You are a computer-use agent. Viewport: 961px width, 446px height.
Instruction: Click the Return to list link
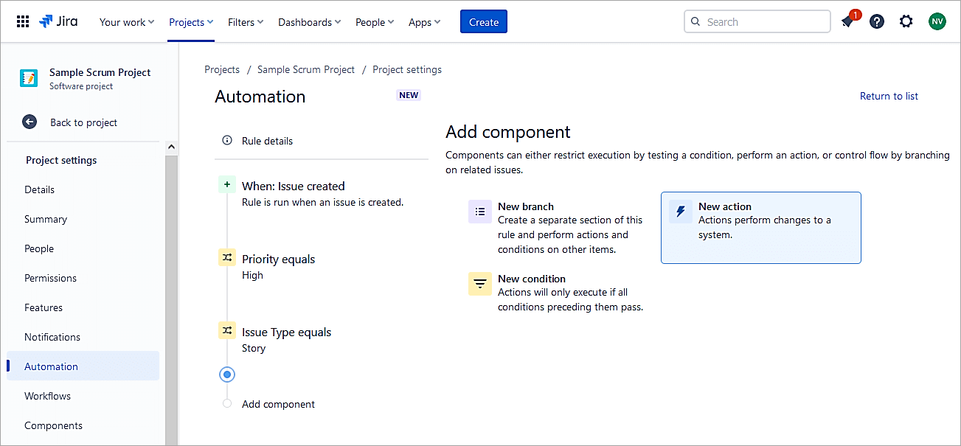(889, 96)
